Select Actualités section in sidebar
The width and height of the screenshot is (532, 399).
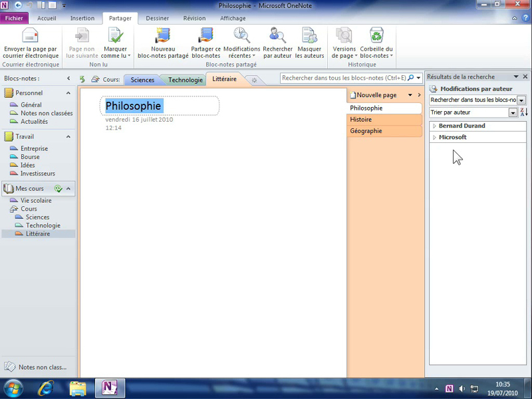tap(34, 122)
